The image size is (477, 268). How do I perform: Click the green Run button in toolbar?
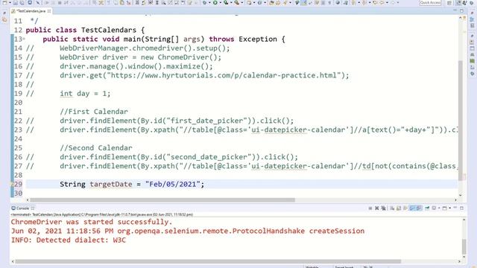215,3
